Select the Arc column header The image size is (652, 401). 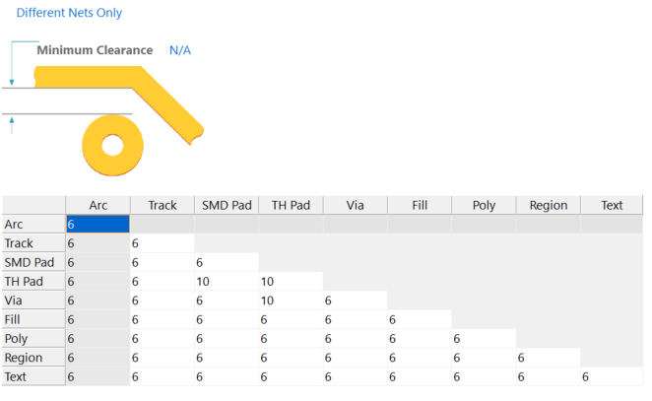pos(98,205)
